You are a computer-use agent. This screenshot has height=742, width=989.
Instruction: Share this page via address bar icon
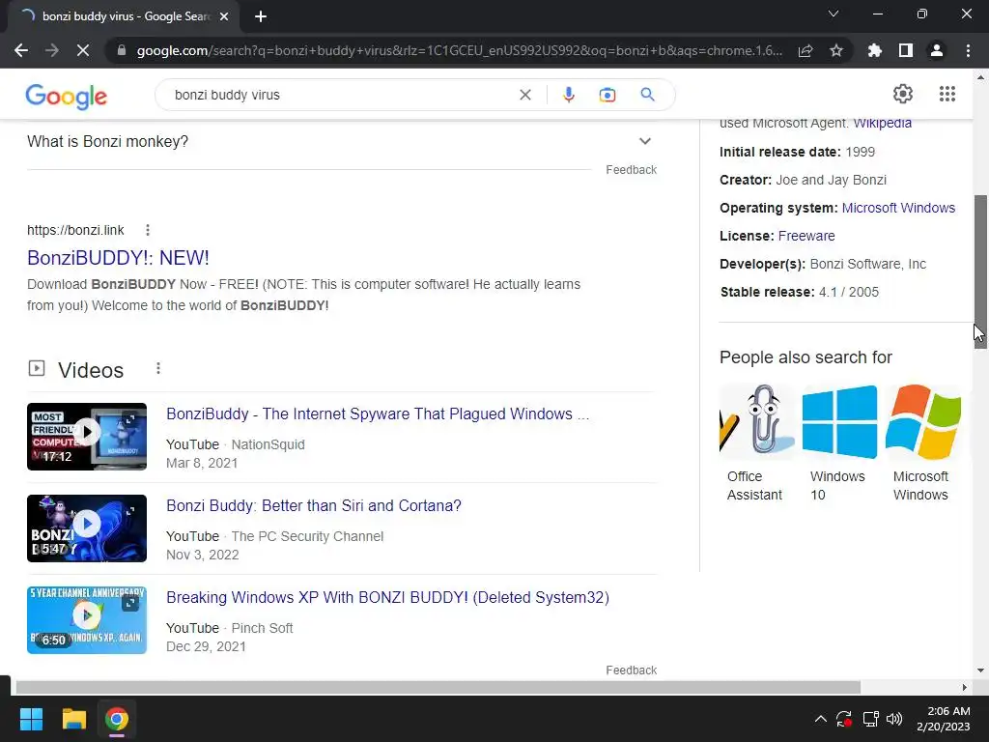pyautogui.click(x=805, y=50)
